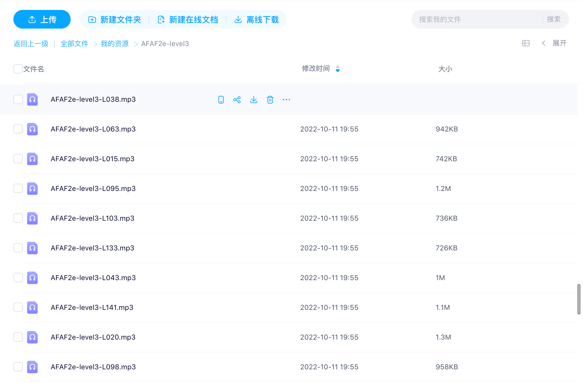Select checkbox for AFAF2e-level3-L098.mp3
Screen dimensions: 583x383
click(18, 367)
